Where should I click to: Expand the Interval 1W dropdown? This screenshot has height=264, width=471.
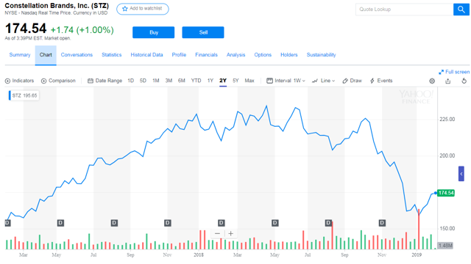(286, 81)
